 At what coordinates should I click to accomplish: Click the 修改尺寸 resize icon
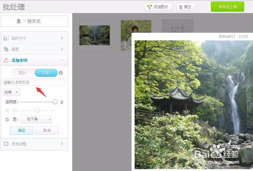[6, 38]
